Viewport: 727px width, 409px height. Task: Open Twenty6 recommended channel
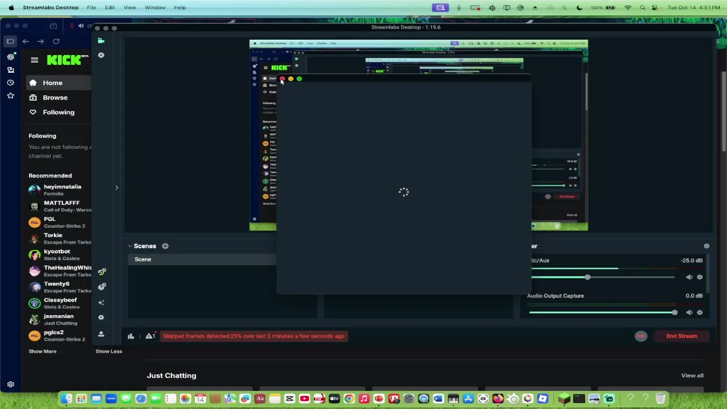pyautogui.click(x=60, y=287)
